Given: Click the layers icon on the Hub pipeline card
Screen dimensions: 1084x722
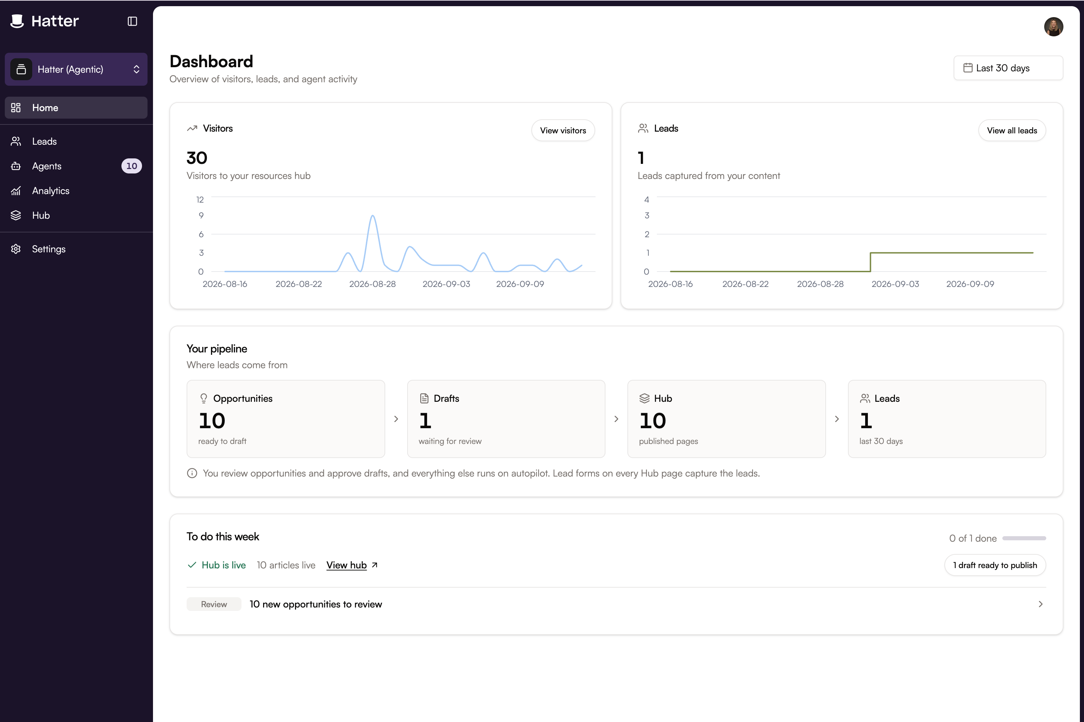Looking at the screenshot, I should point(645,398).
